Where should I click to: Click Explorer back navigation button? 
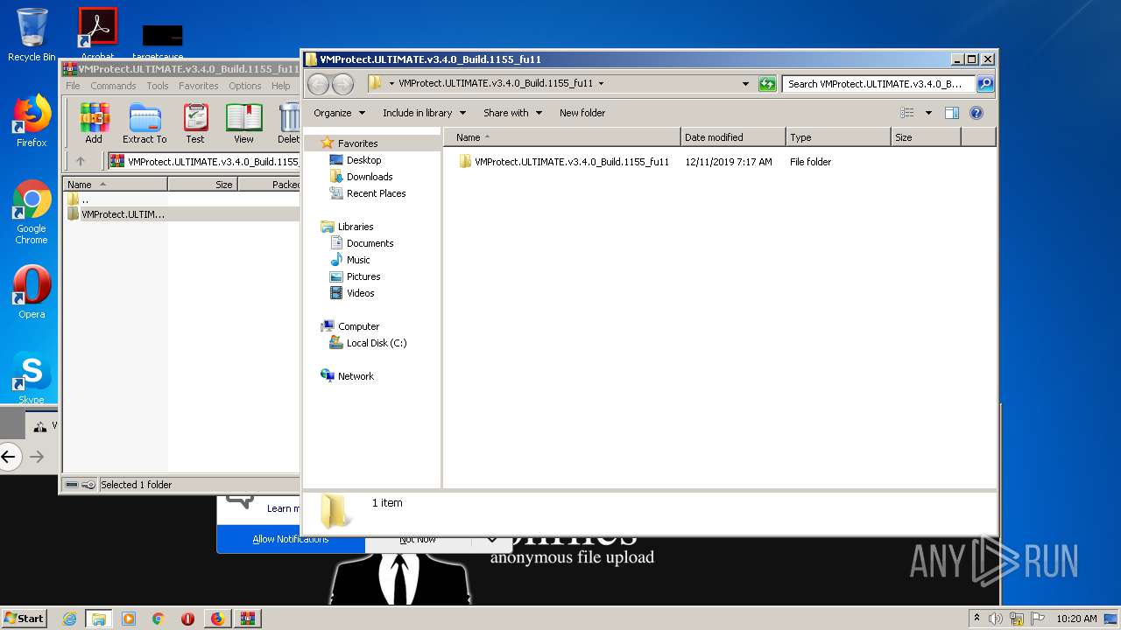coord(319,84)
